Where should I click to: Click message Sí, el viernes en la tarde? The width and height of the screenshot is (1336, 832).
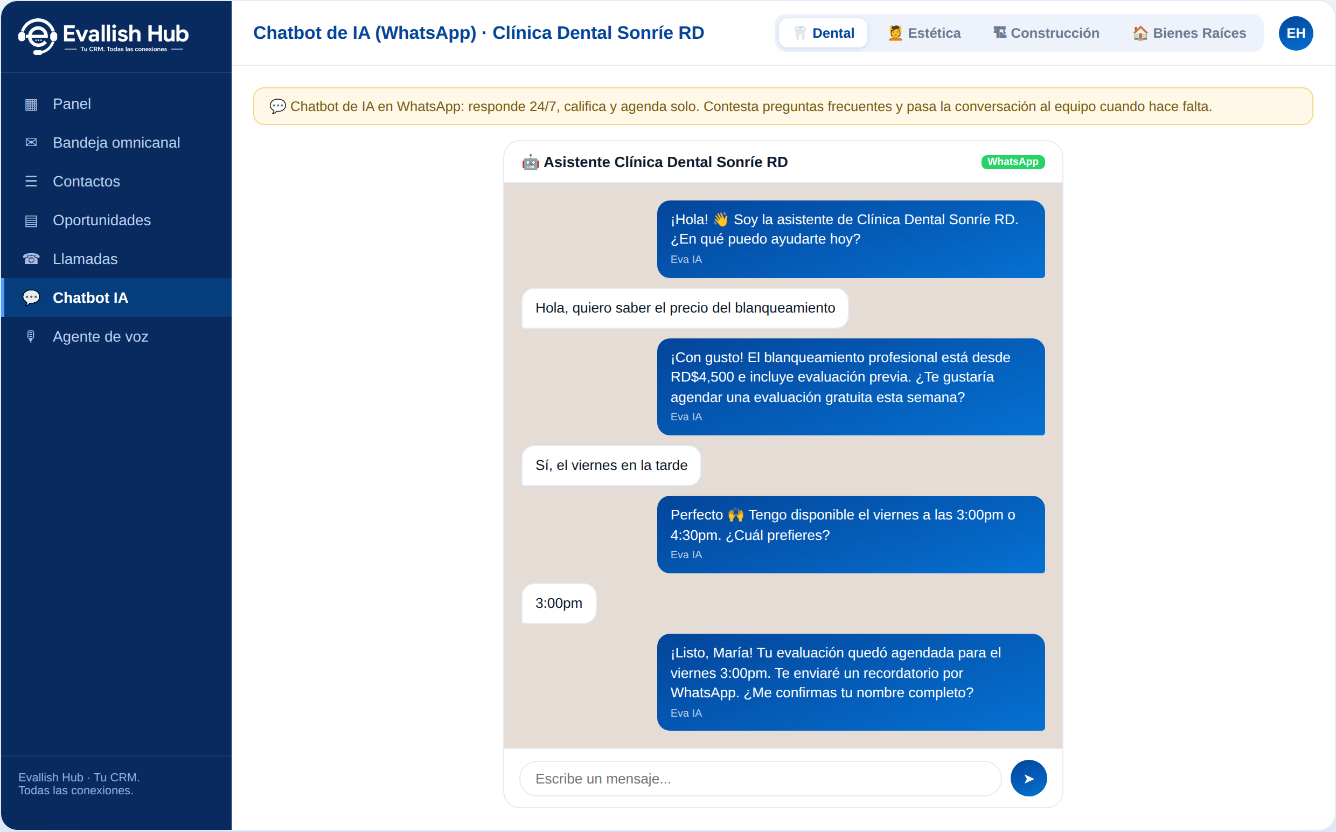coord(611,465)
